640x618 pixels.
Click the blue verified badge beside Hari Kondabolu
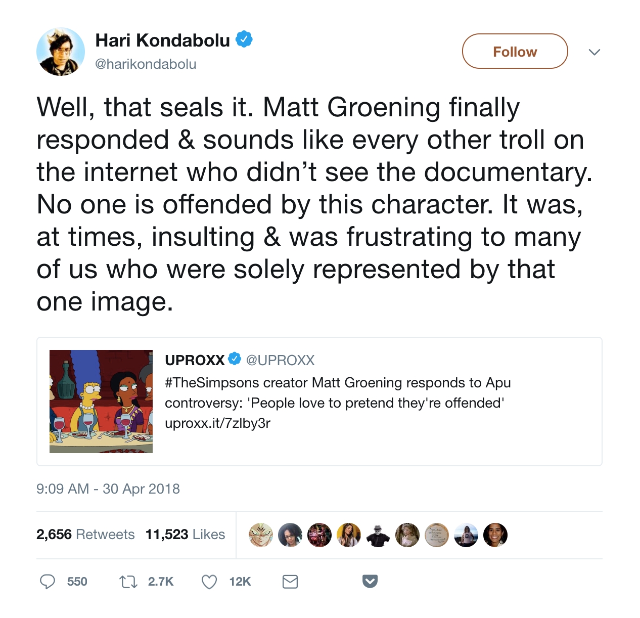(x=244, y=39)
